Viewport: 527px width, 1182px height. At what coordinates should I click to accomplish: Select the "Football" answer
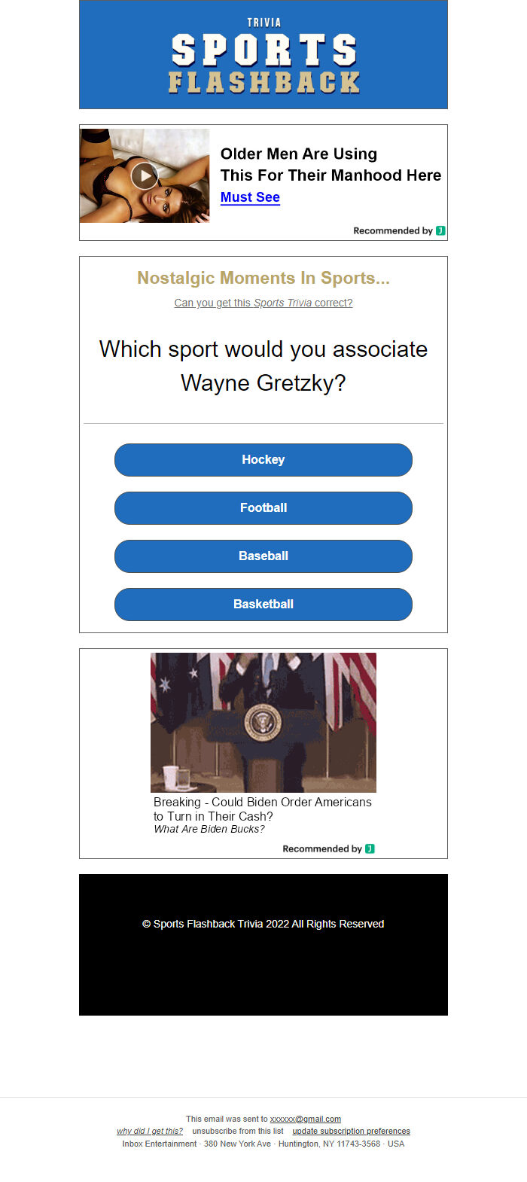tap(263, 508)
